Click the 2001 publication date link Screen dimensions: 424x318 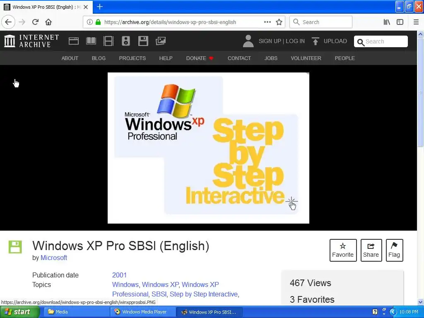(x=119, y=275)
